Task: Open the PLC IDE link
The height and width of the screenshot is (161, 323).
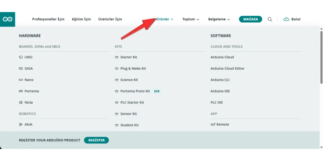Action: 217,103
